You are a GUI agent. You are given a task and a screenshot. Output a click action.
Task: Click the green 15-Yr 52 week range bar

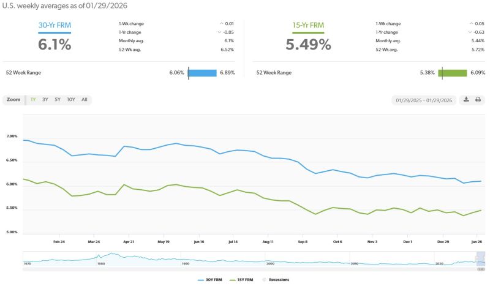[453, 73]
